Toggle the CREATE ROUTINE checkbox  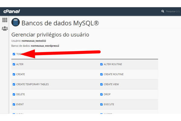coord(101,74)
